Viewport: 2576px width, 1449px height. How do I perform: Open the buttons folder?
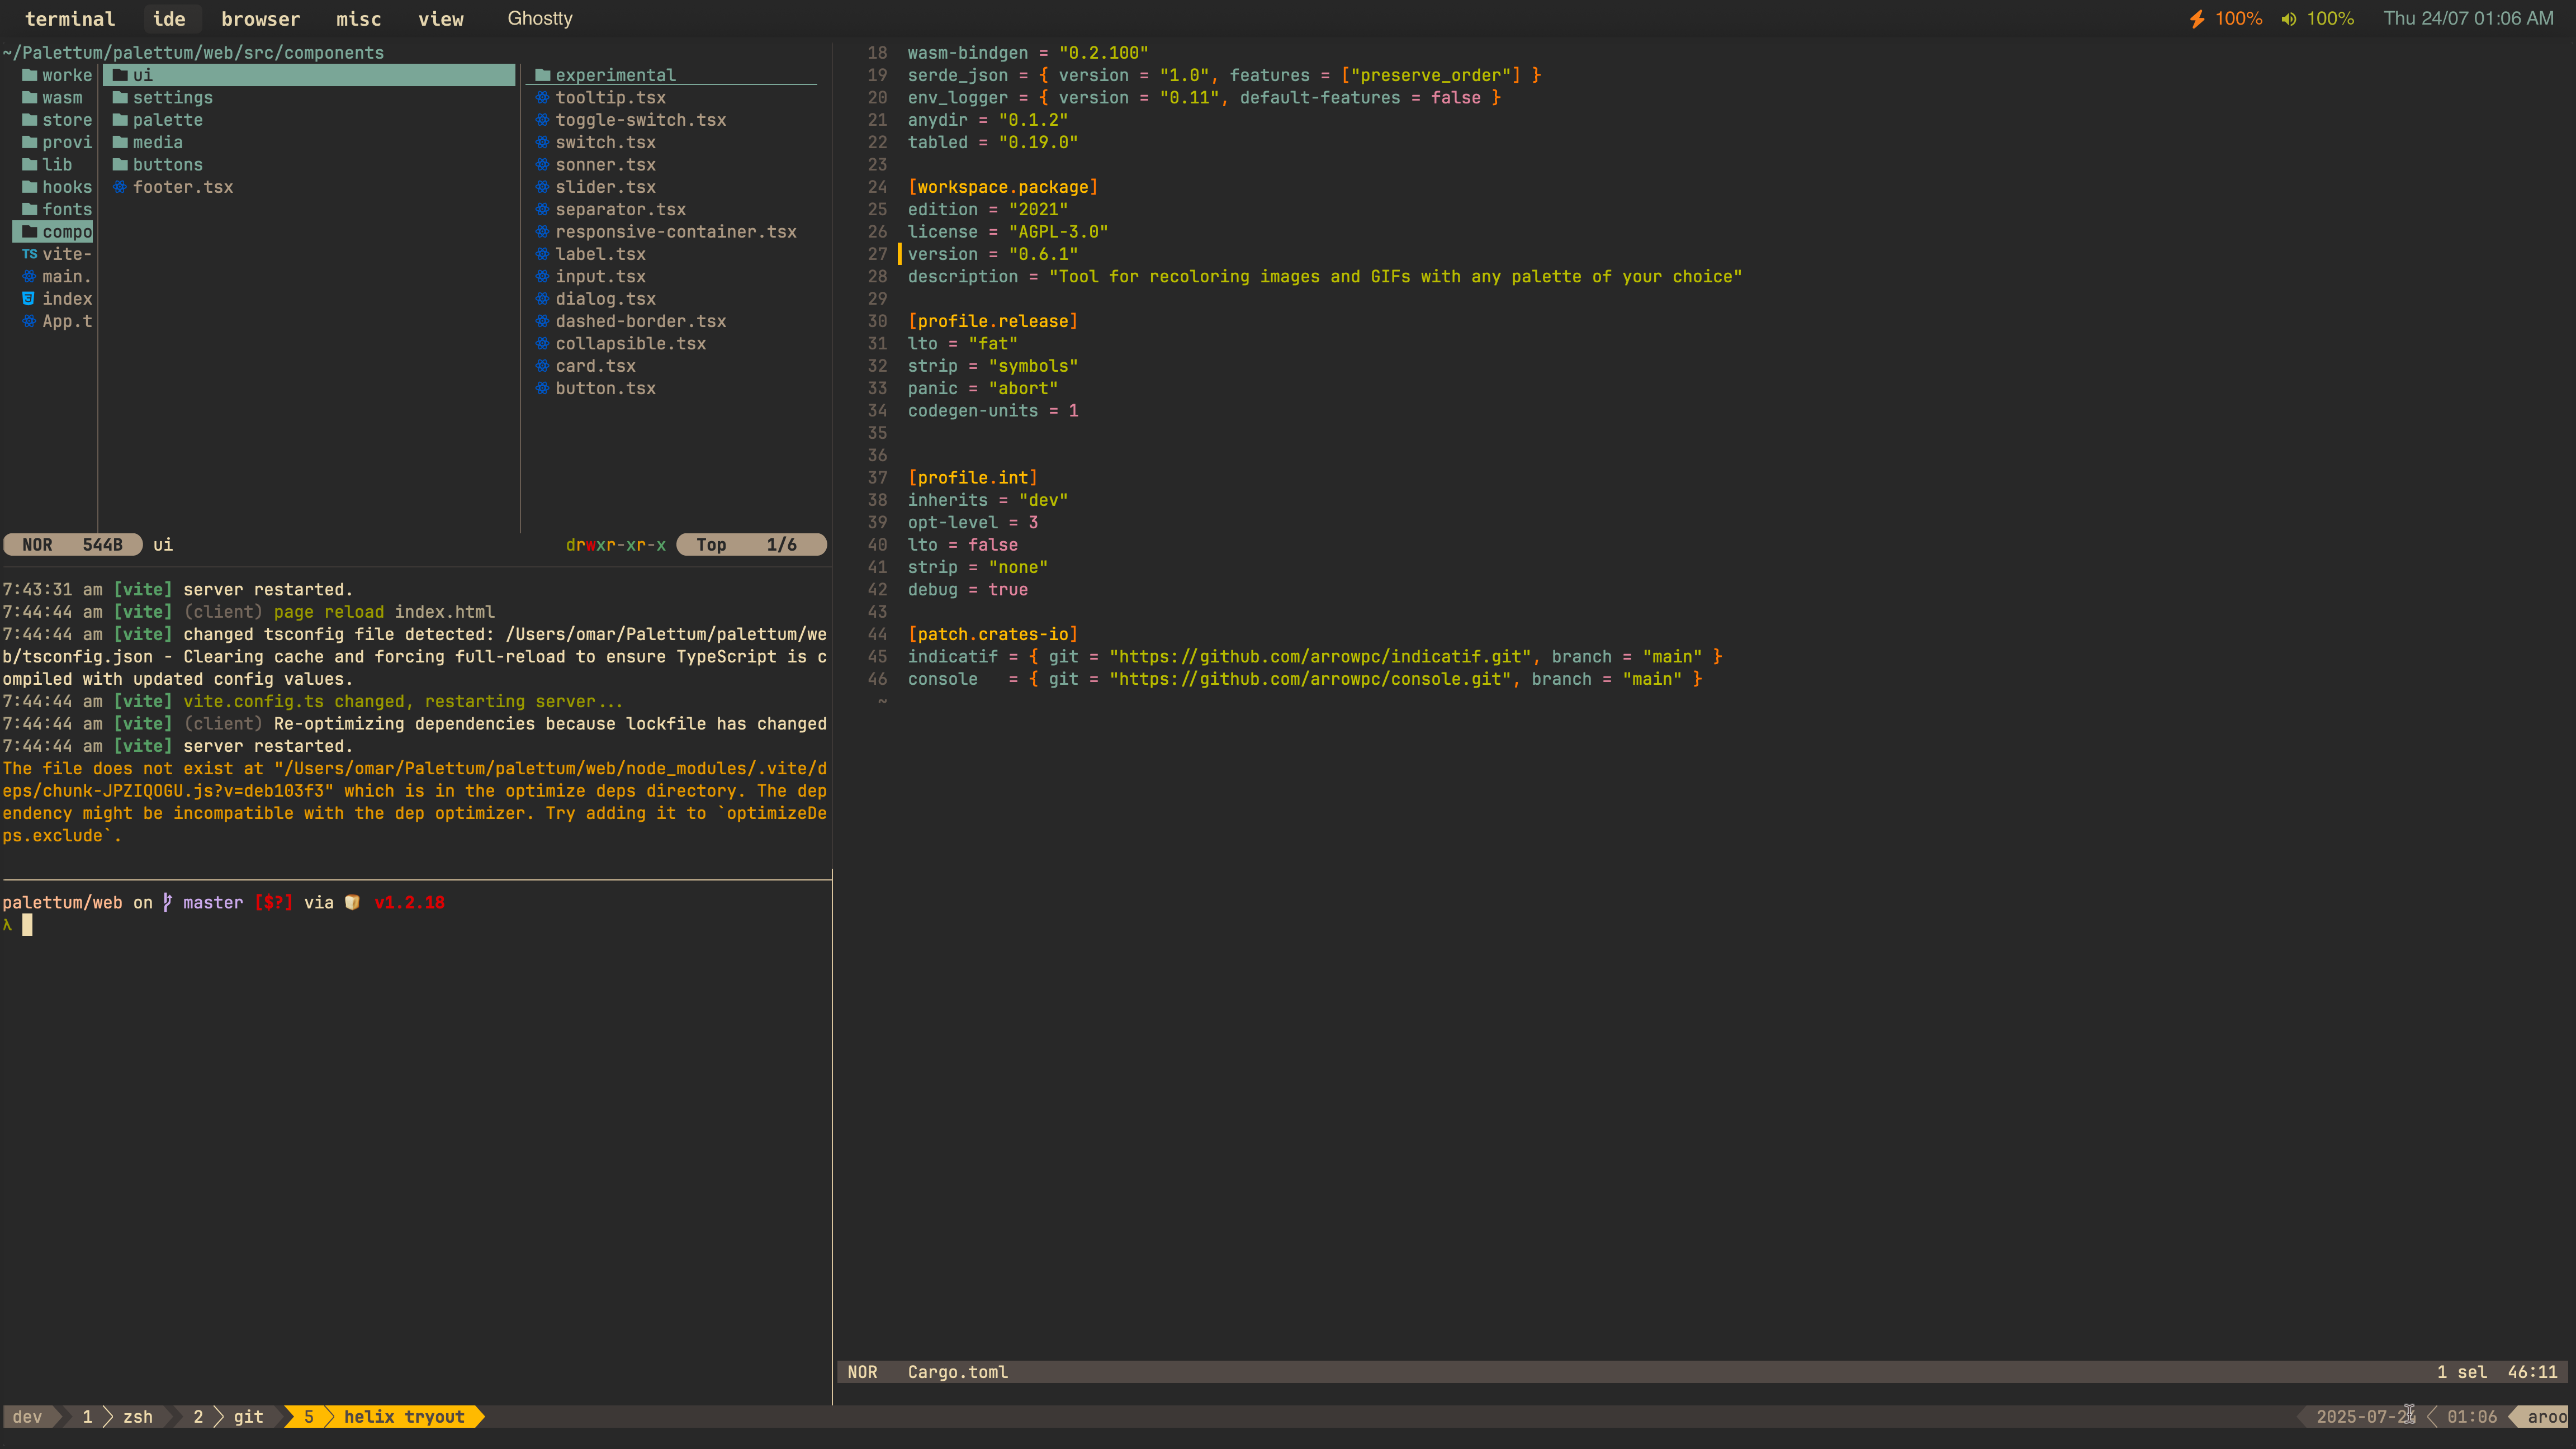coord(167,165)
